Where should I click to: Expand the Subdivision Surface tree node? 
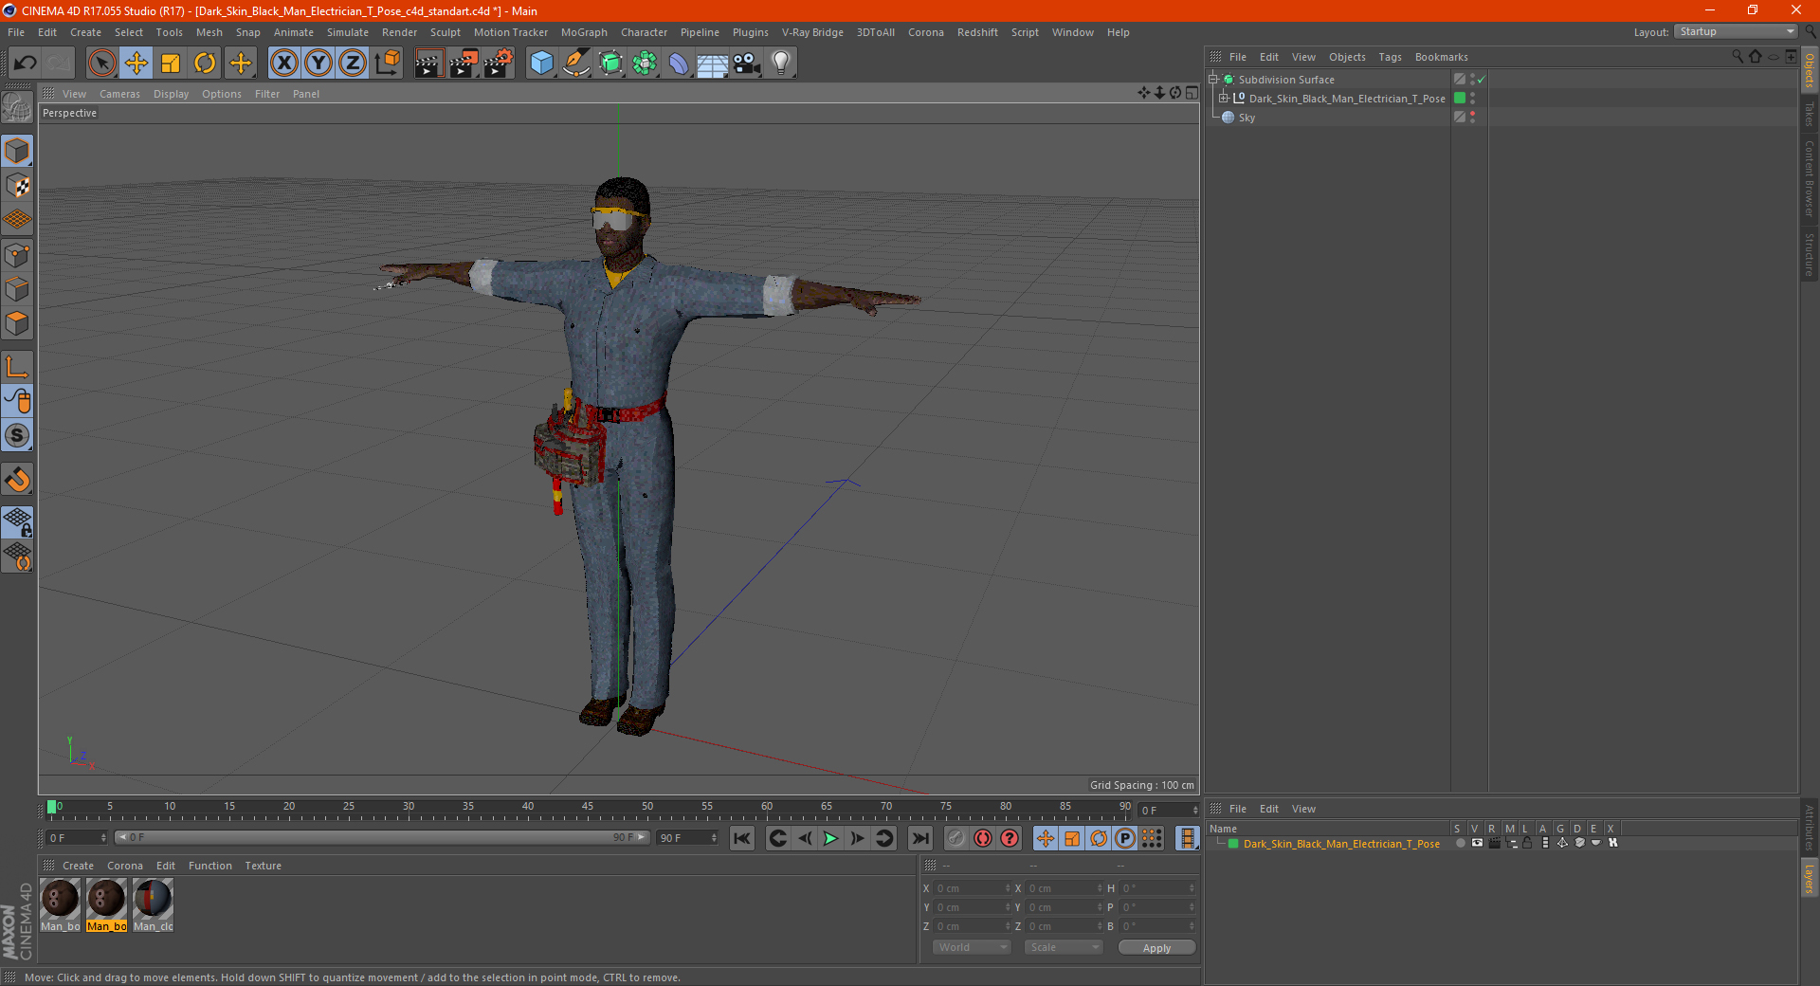click(x=1213, y=80)
